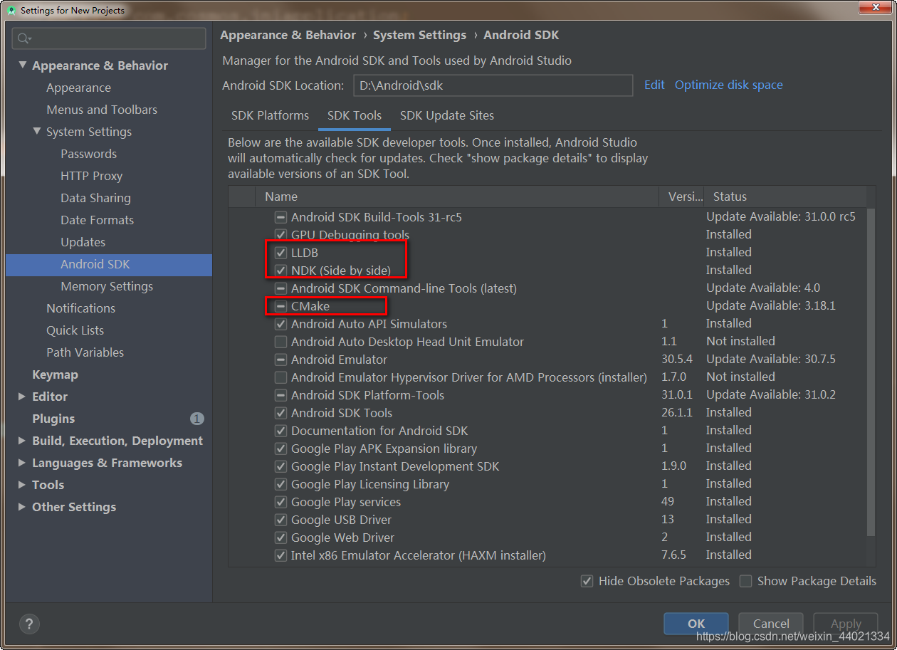Toggle Android SDK Build-Tools 31-rc5 checkbox
Image resolution: width=897 pixels, height=650 pixels.
pos(280,217)
